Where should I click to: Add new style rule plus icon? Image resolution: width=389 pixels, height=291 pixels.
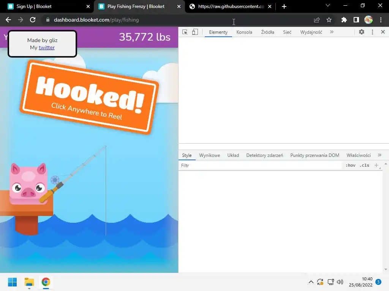(376, 165)
